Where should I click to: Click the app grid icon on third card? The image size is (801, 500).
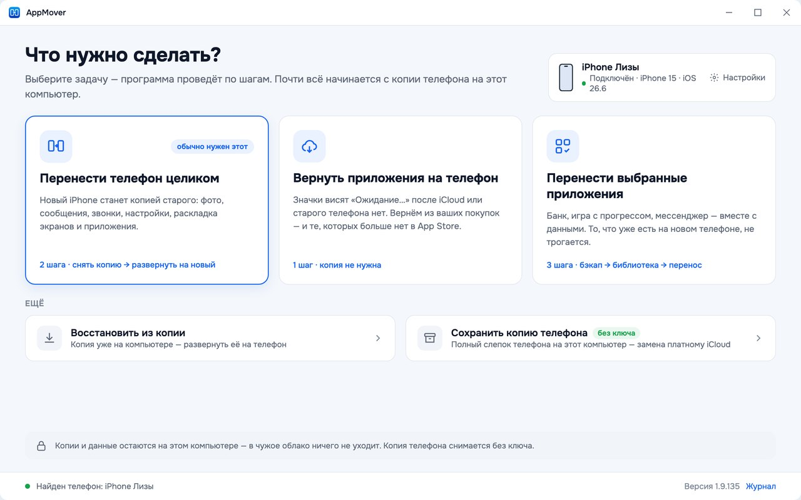pos(563,146)
